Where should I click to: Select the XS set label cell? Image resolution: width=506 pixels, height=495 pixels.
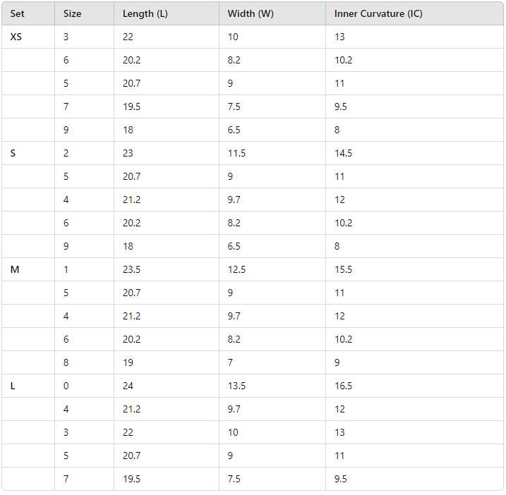16,37
